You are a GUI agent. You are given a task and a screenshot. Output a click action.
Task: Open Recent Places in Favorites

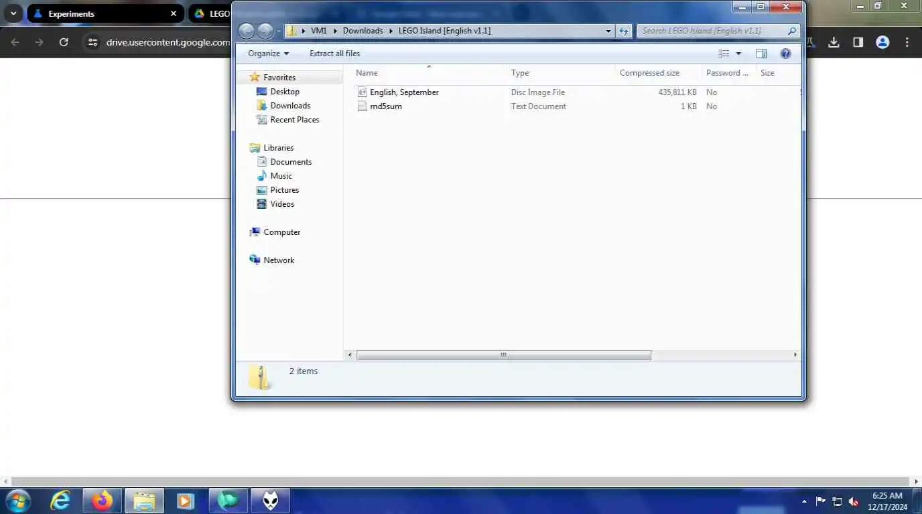294,120
